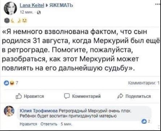
Task: Click the blue like reaction icon
Action: pyautogui.click(x=6, y=83)
